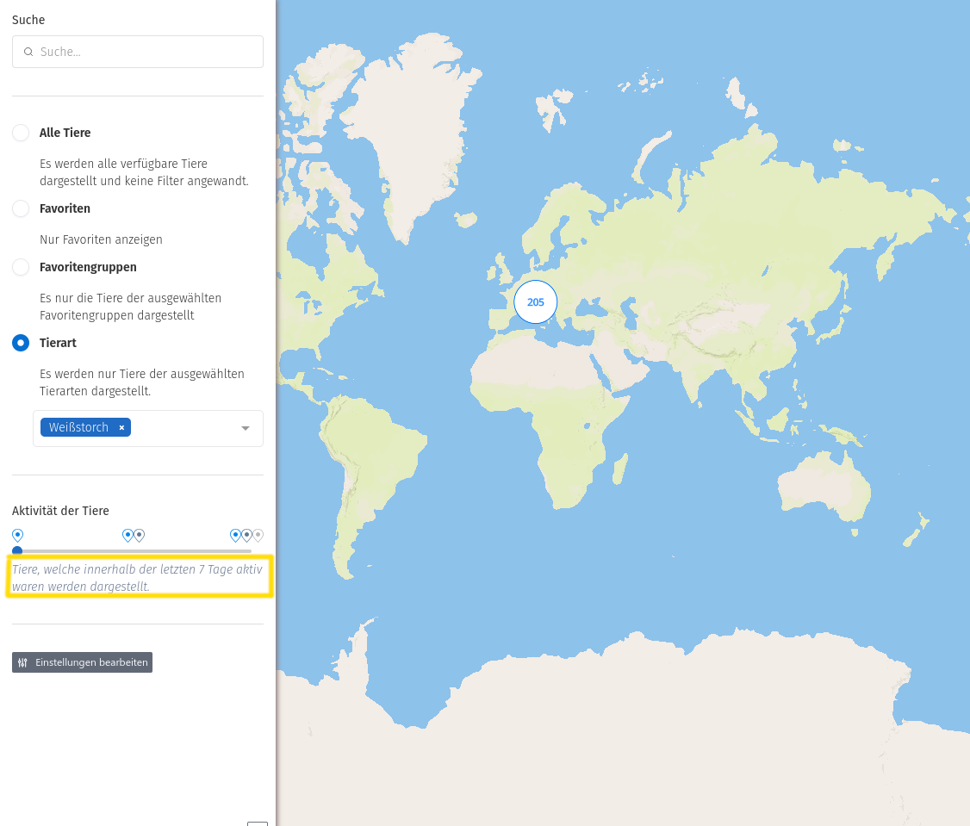This screenshot has width=970, height=826.
Task: Click the dark gray pin in the middle pair
Action: tap(139, 535)
